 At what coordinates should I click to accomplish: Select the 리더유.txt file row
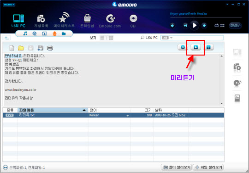pos(113,115)
